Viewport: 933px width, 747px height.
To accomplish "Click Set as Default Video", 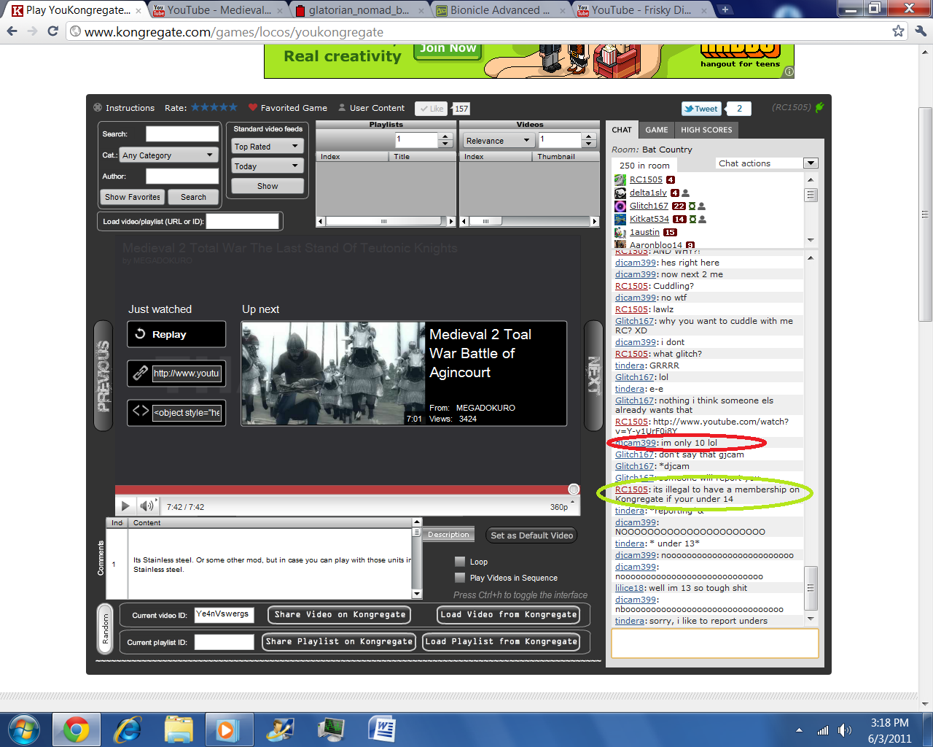I will 532,535.
